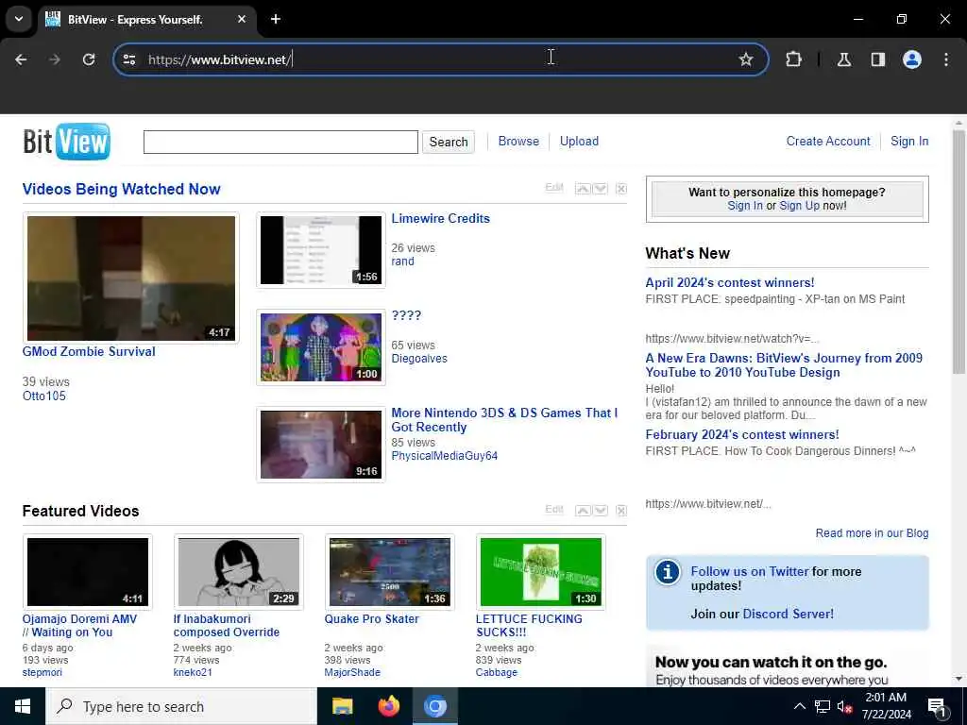Toggle the browser side panel icon
This screenshot has height=725, width=967.
point(877,59)
